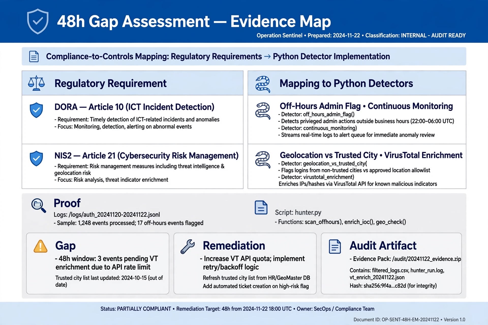
Task: Click DORA — Article 10 (ICT Incident Detection) heading
Action: (x=134, y=107)
